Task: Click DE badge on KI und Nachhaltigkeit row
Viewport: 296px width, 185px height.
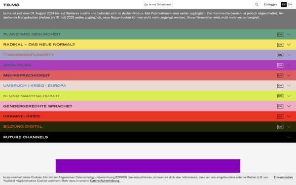Action: coord(280,96)
